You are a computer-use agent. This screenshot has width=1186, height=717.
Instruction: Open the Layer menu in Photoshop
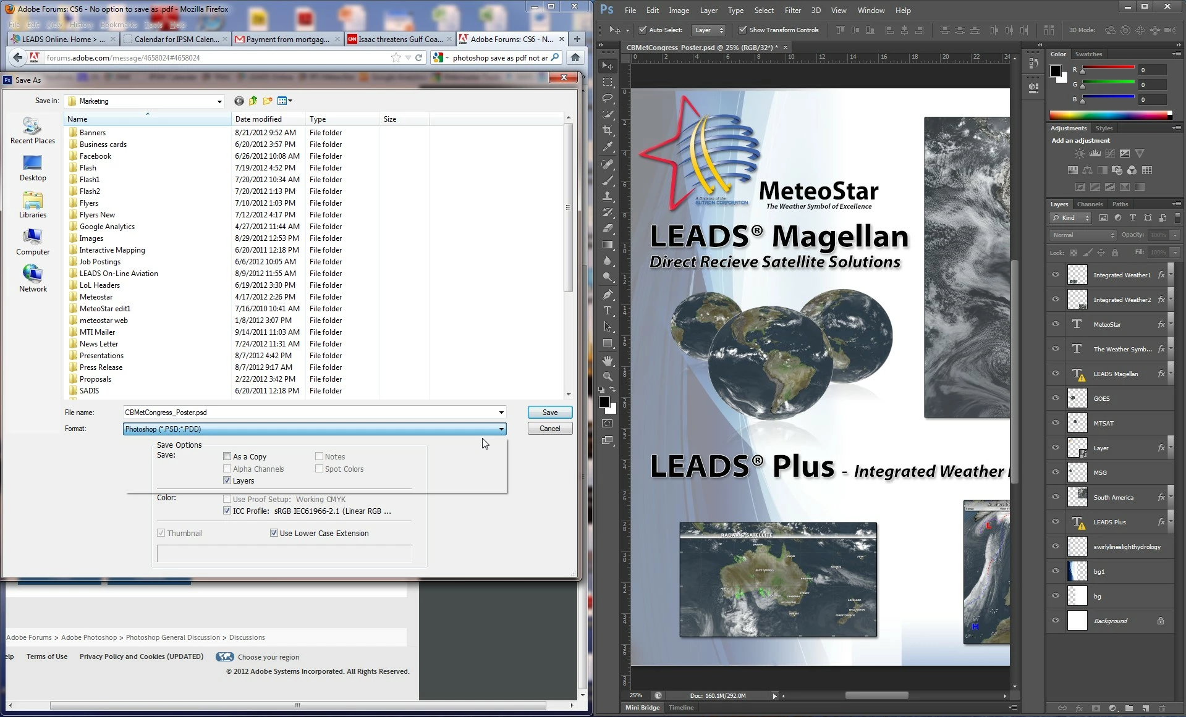(x=708, y=10)
